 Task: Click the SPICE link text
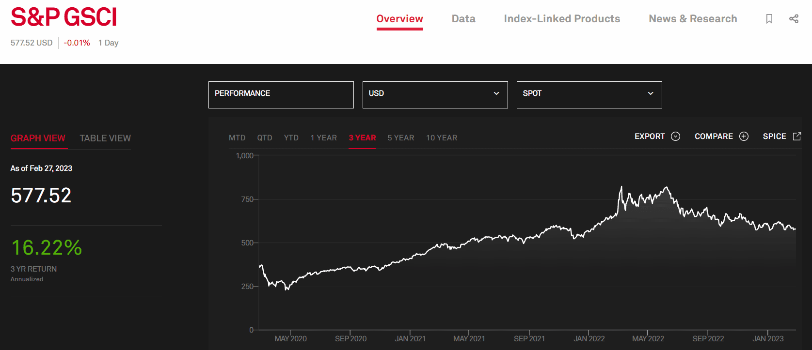(x=774, y=137)
